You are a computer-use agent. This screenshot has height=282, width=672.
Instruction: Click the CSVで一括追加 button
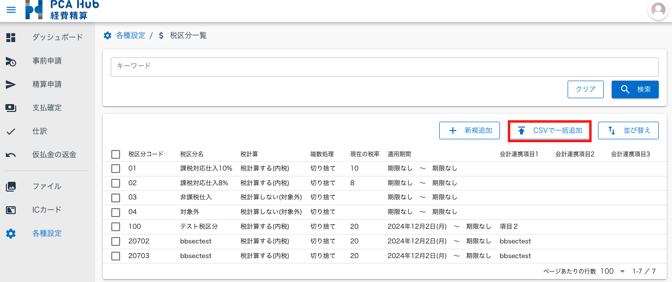pyautogui.click(x=550, y=130)
